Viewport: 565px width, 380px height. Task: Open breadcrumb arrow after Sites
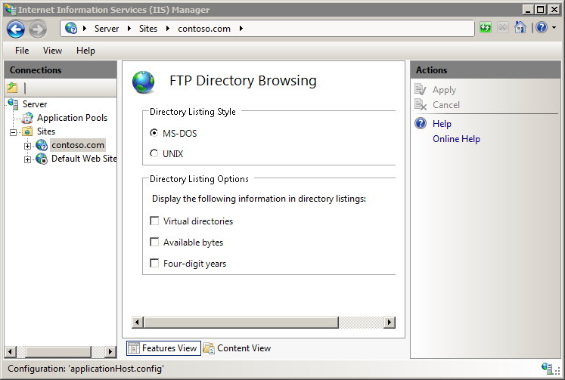[x=168, y=28]
